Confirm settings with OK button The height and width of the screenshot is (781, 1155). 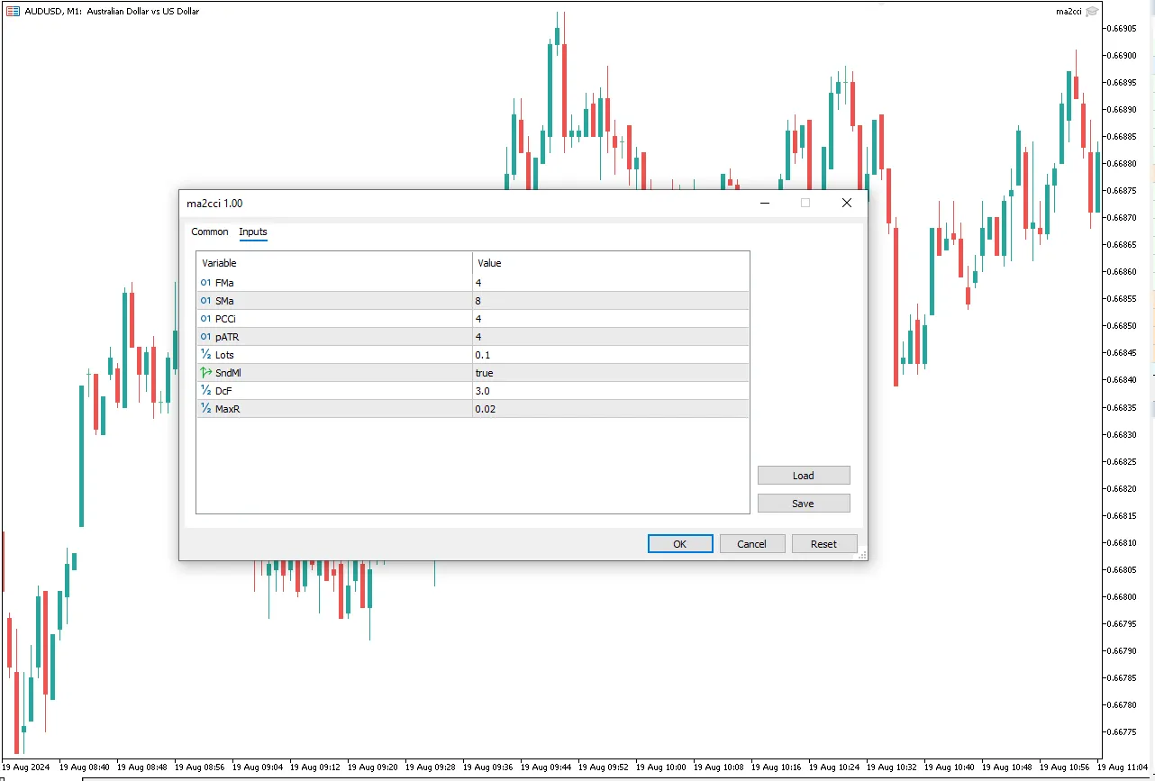[x=680, y=544]
